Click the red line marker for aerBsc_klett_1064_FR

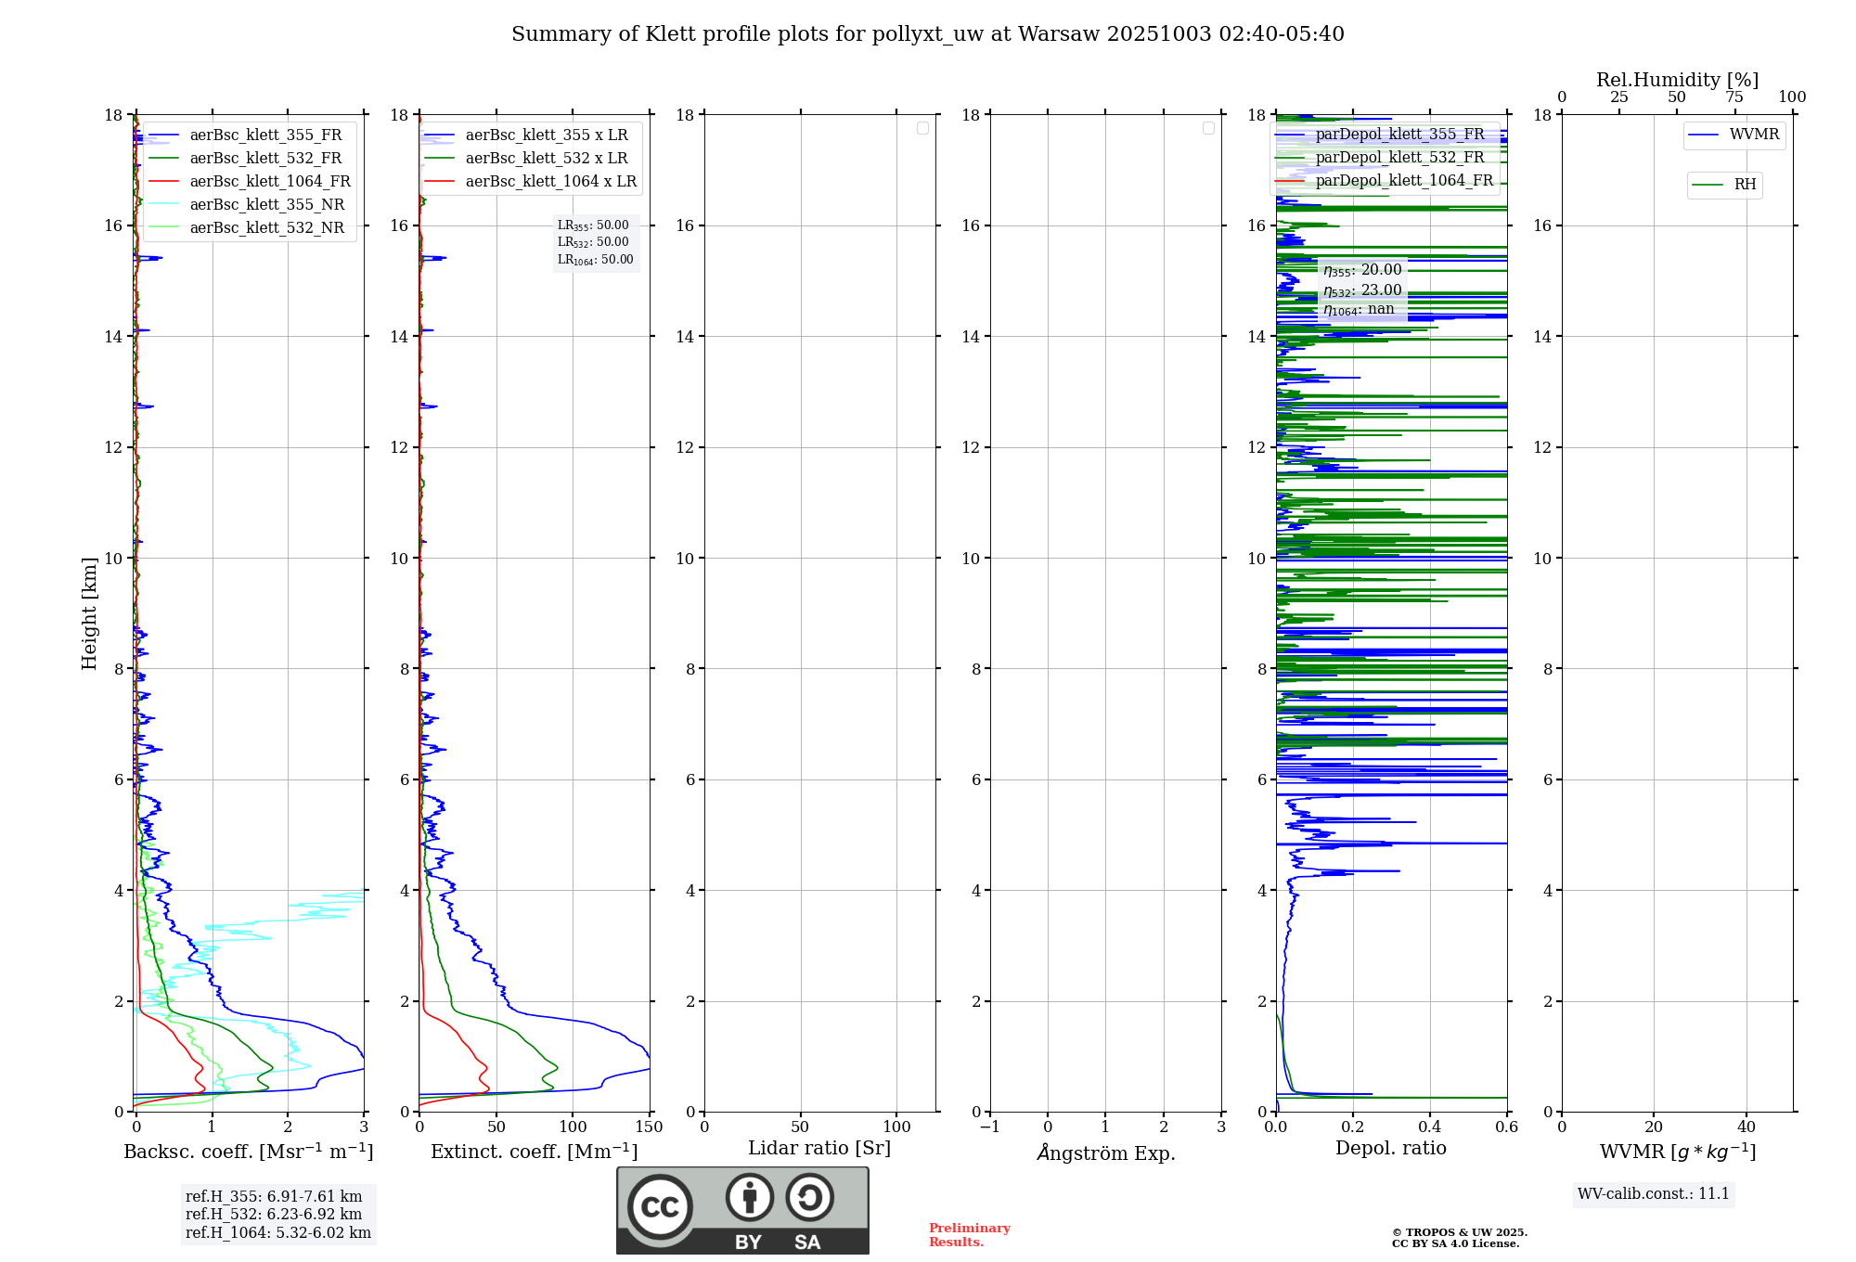tap(163, 182)
